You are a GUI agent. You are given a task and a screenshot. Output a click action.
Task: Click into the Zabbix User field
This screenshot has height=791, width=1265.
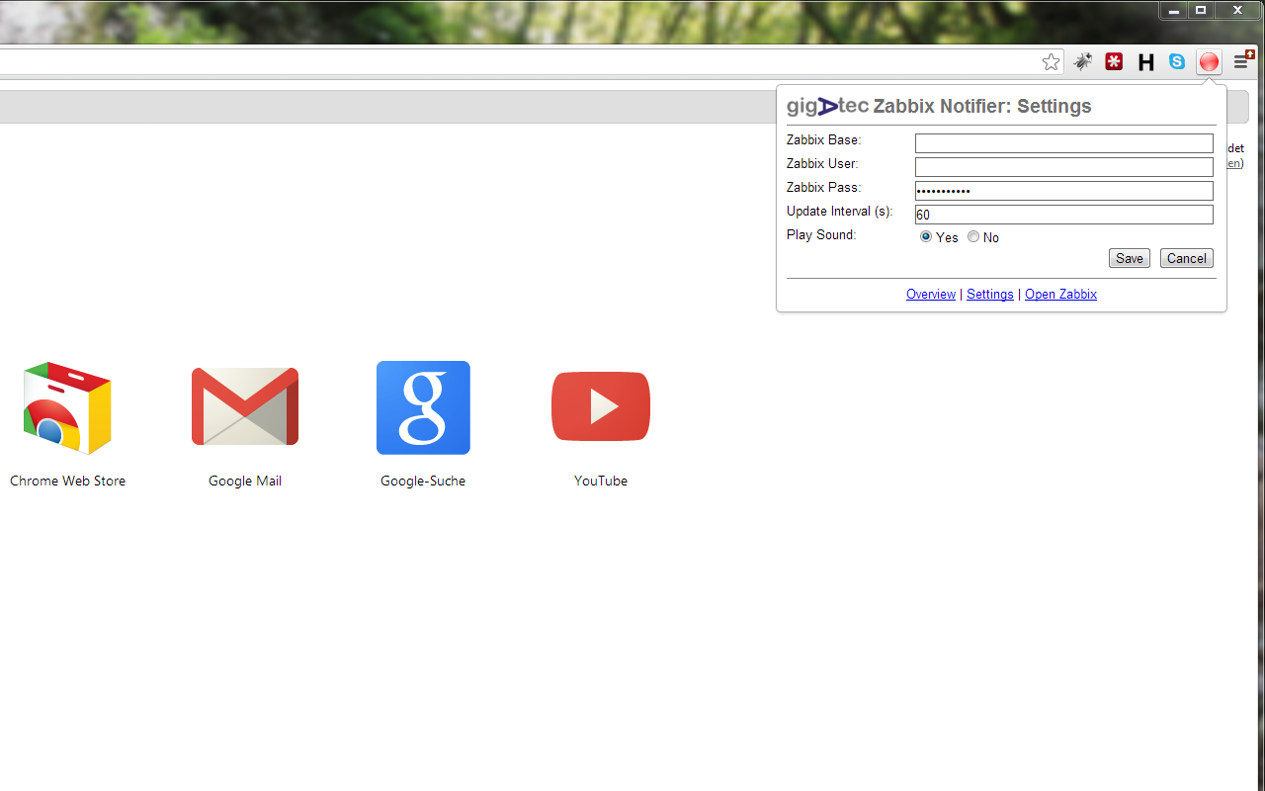click(1064, 167)
